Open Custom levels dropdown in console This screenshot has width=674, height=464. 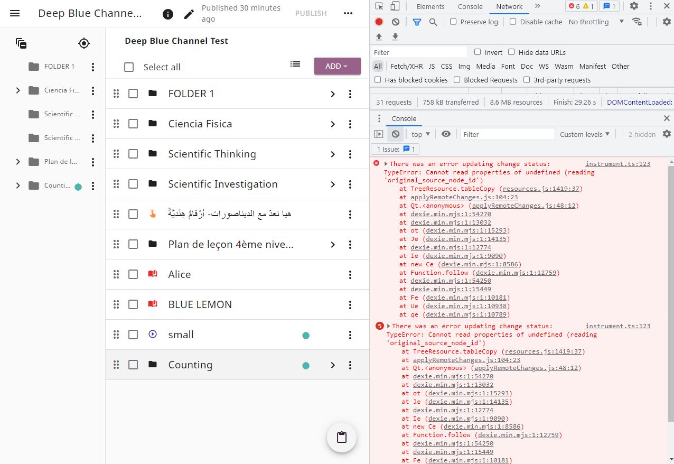coord(585,134)
